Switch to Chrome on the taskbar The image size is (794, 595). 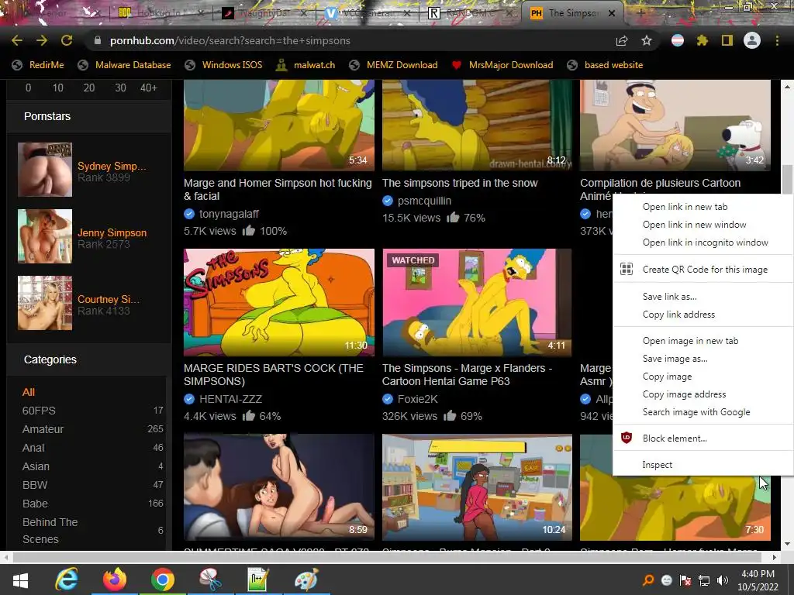(x=162, y=580)
